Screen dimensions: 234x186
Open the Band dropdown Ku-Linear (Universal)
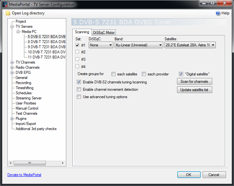click(139, 45)
